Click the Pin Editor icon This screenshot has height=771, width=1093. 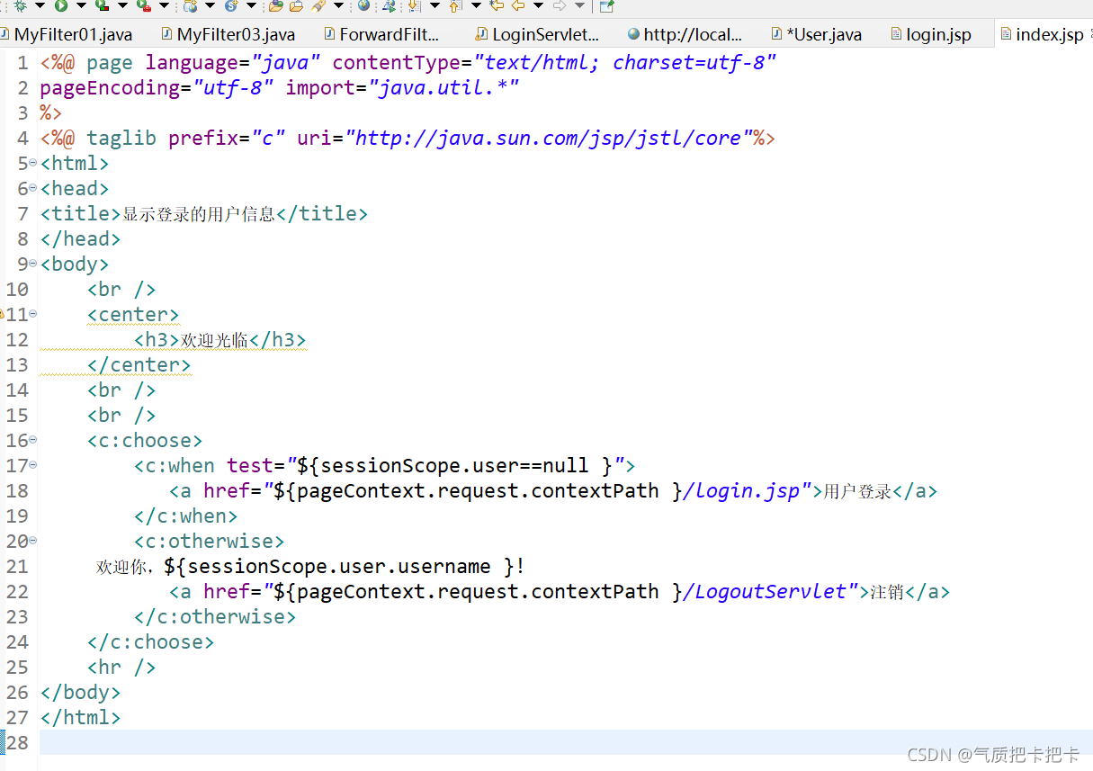606,6
